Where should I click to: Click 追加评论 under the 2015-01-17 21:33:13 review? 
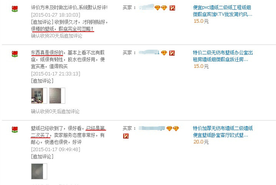click(42, 81)
